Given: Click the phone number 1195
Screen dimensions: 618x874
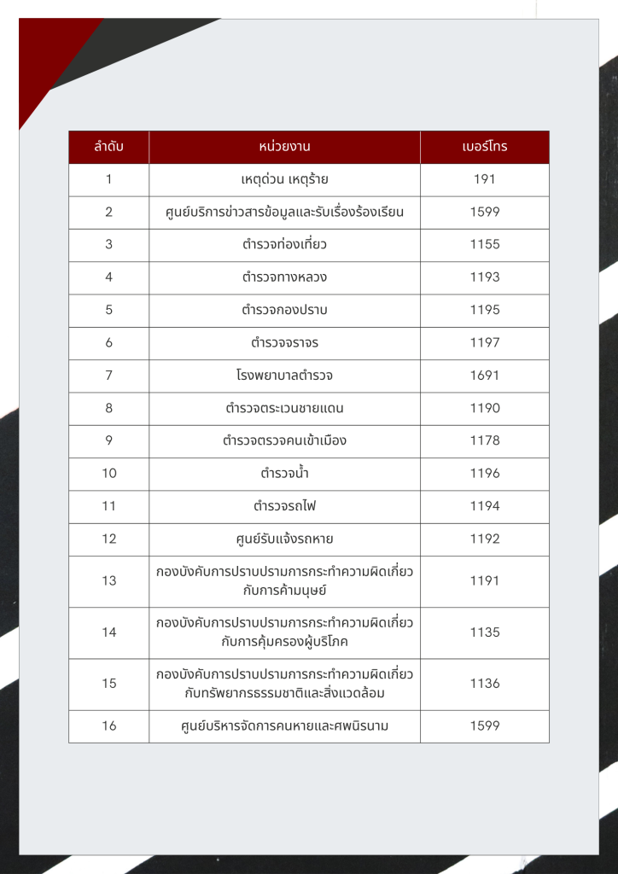Looking at the screenshot, I should click(484, 310).
